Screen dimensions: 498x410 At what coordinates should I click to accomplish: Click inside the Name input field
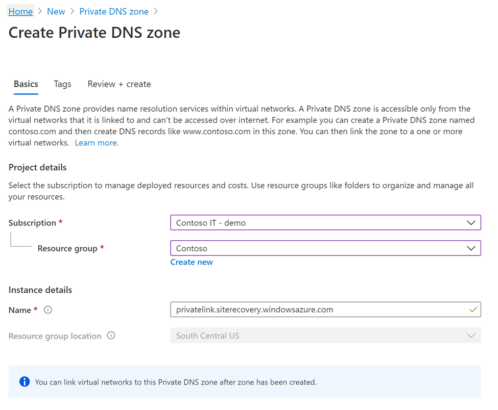click(306, 310)
